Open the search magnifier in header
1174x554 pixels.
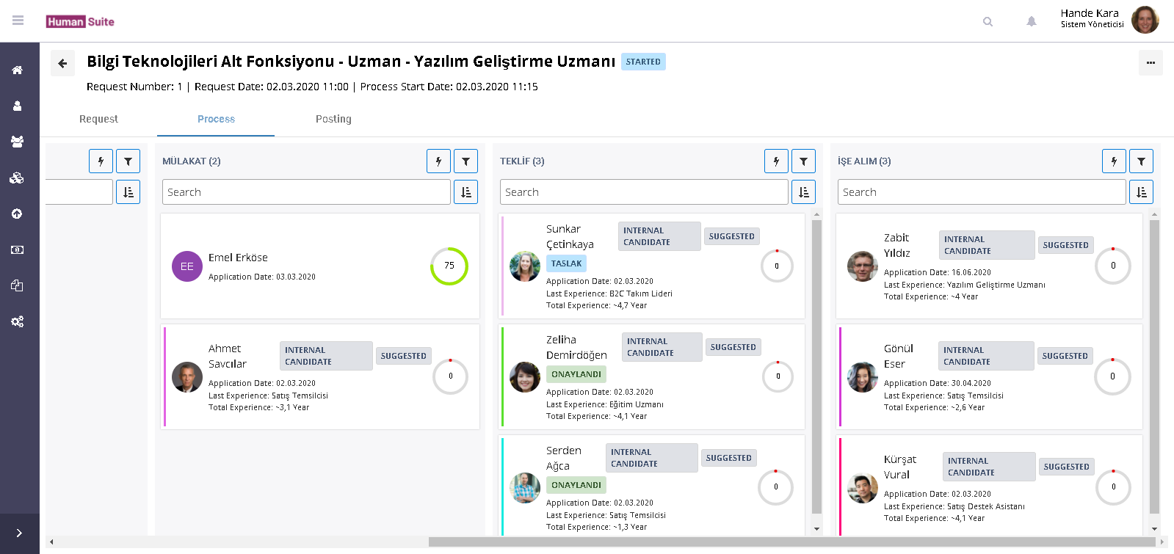pos(988,22)
